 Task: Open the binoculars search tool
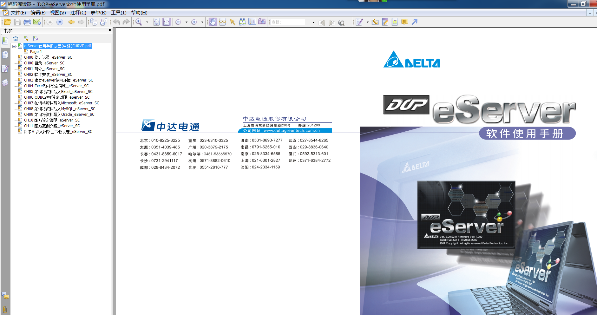(242, 22)
